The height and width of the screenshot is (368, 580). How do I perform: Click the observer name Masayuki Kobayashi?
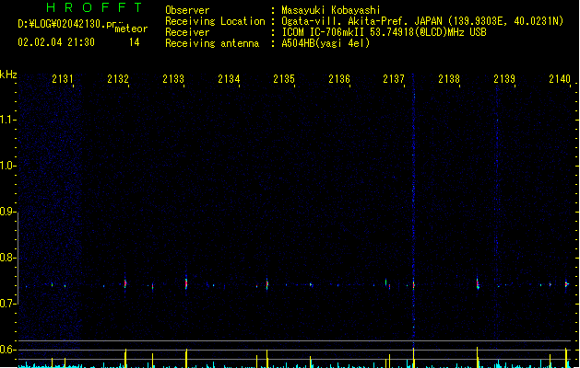pos(331,10)
